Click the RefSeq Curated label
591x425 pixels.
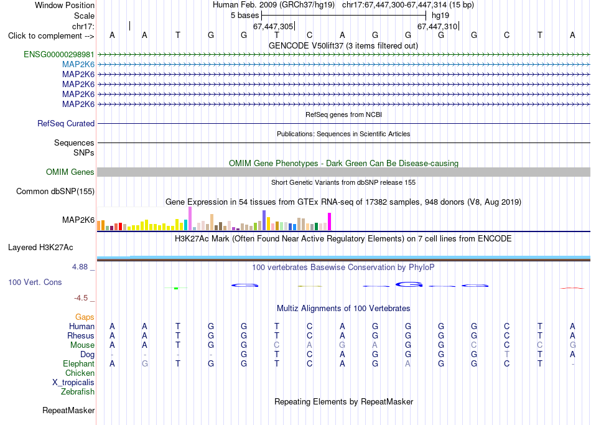click(x=66, y=123)
